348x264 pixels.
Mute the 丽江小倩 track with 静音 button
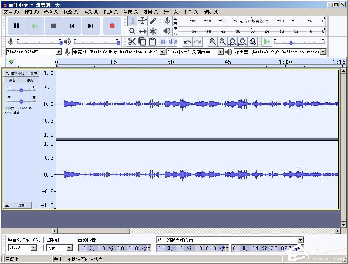point(12,80)
